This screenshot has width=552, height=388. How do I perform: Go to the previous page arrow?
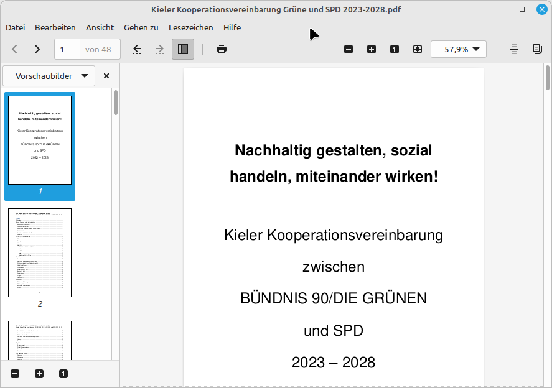(x=15, y=49)
